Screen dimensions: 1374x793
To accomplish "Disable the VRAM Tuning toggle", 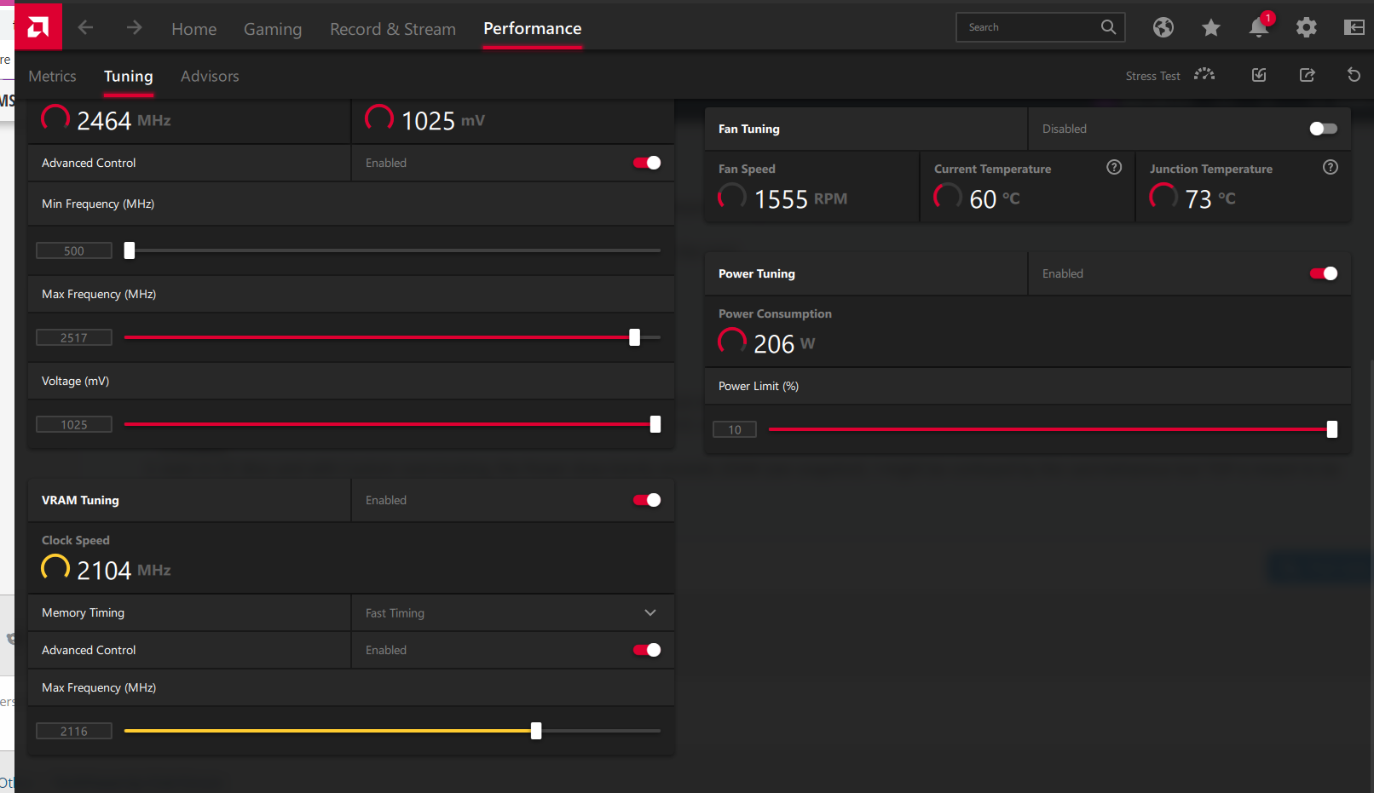I will point(647,500).
